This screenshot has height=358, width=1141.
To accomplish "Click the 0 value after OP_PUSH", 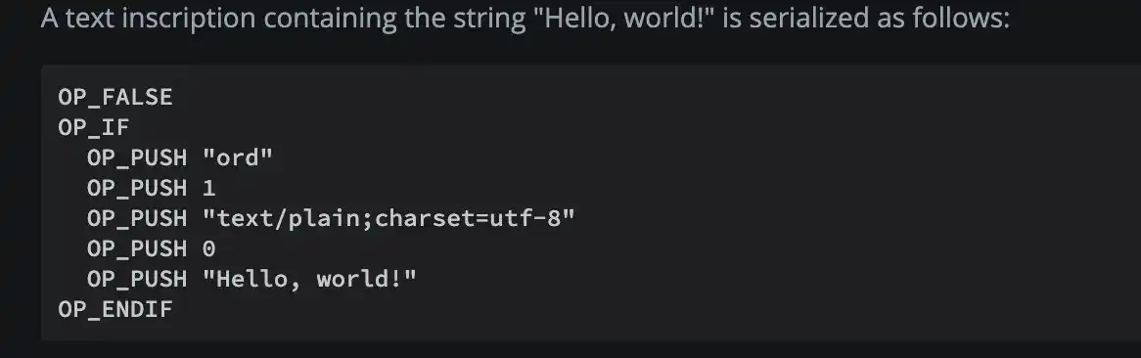I will [x=208, y=248].
